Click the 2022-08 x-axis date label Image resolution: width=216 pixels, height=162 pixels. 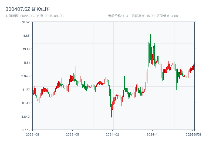tap(32, 134)
